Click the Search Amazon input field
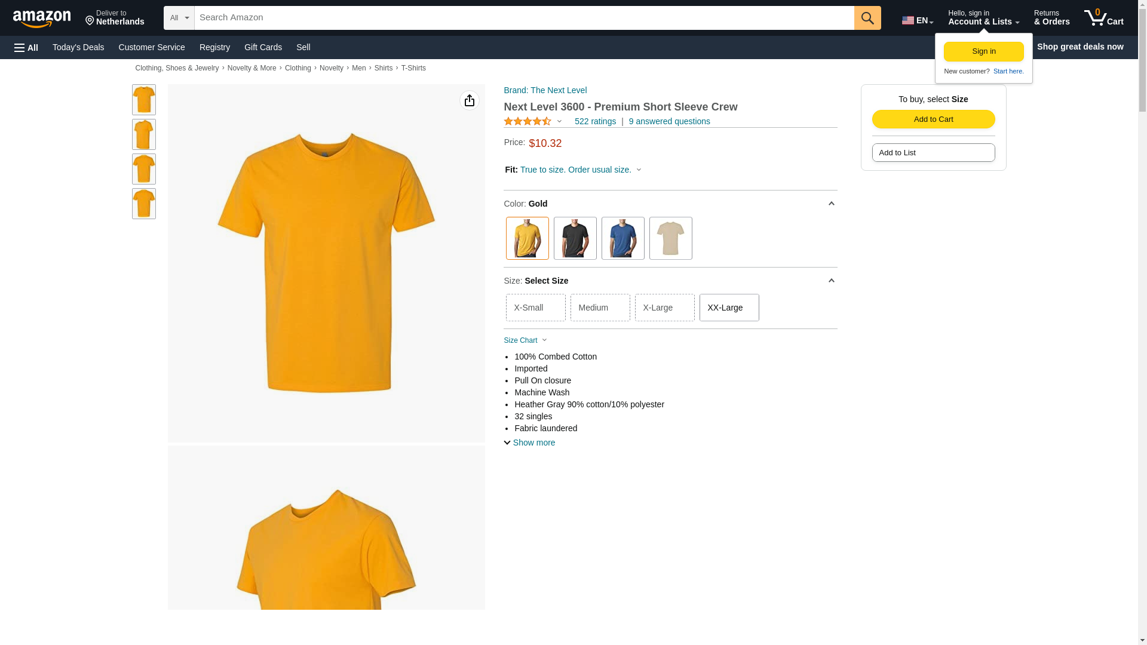The image size is (1147, 645). (524, 18)
